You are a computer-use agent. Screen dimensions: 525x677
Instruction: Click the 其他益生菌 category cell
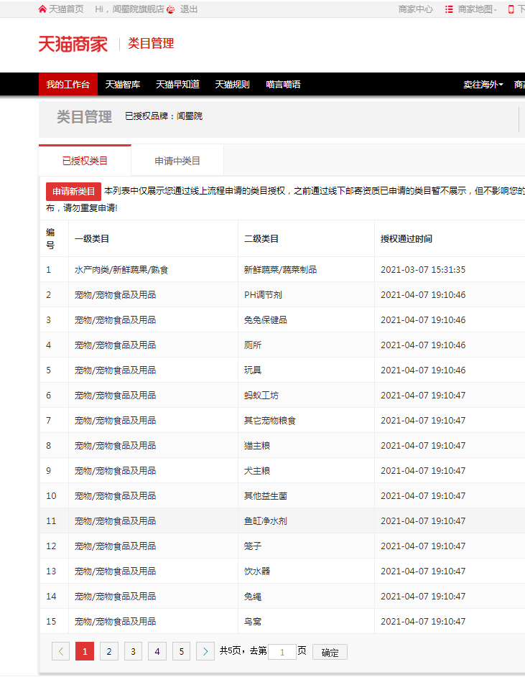(x=265, y=495)
